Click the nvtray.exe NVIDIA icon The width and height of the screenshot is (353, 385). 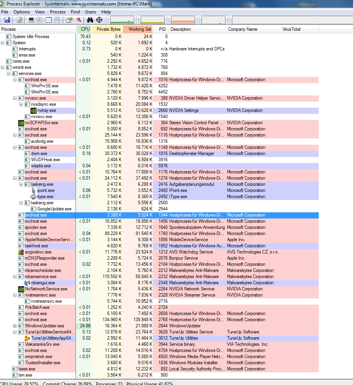[x=34, y=110]
